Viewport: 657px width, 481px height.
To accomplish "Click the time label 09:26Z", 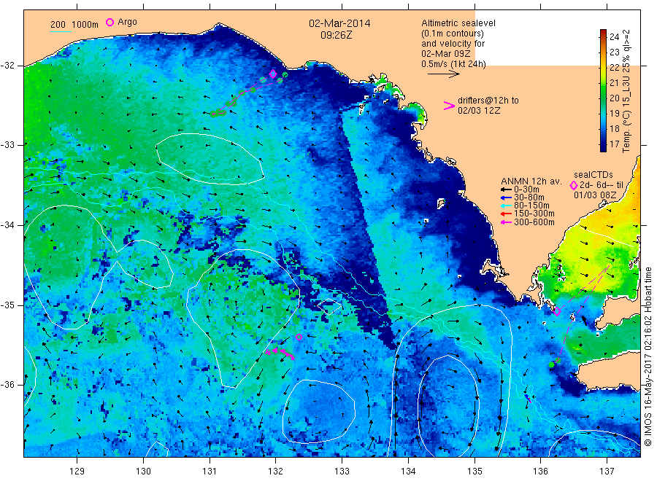I will coord(337,35).
